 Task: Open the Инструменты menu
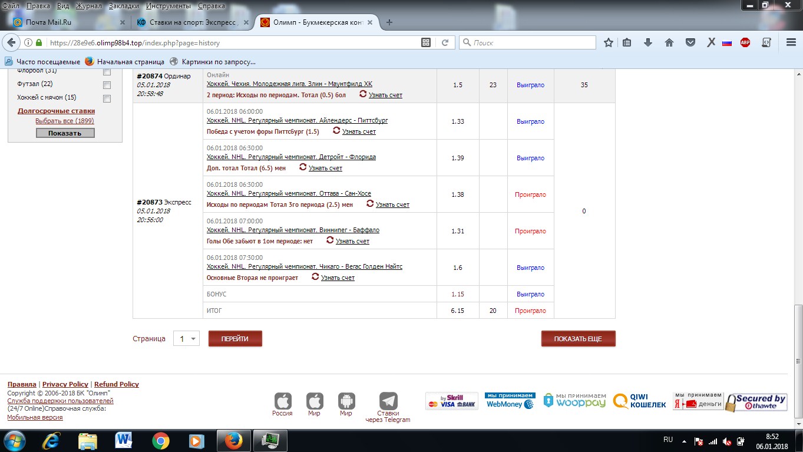(168, 6)
